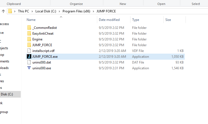Click the Up arrow navigation button
Image resolution: width=208 pixels, height=124 pixels.
tap(3, 11)
